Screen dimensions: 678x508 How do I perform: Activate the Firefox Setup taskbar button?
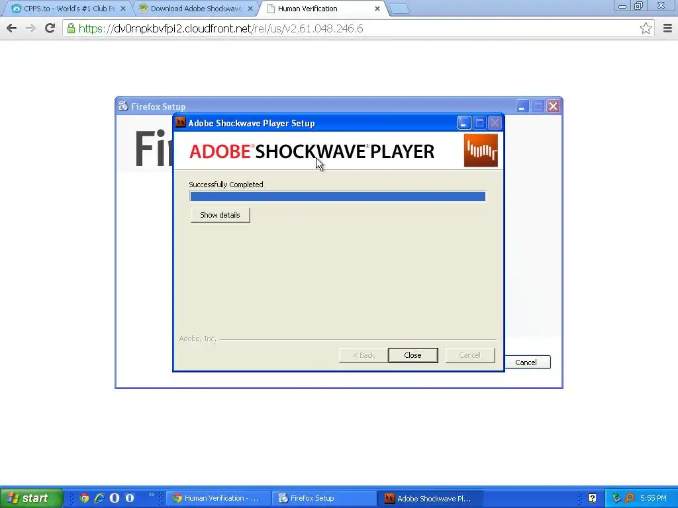(324, 499)
